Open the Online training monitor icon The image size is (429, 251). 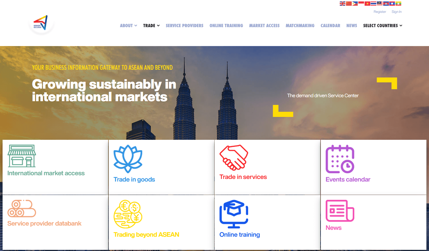click(234, 214)
